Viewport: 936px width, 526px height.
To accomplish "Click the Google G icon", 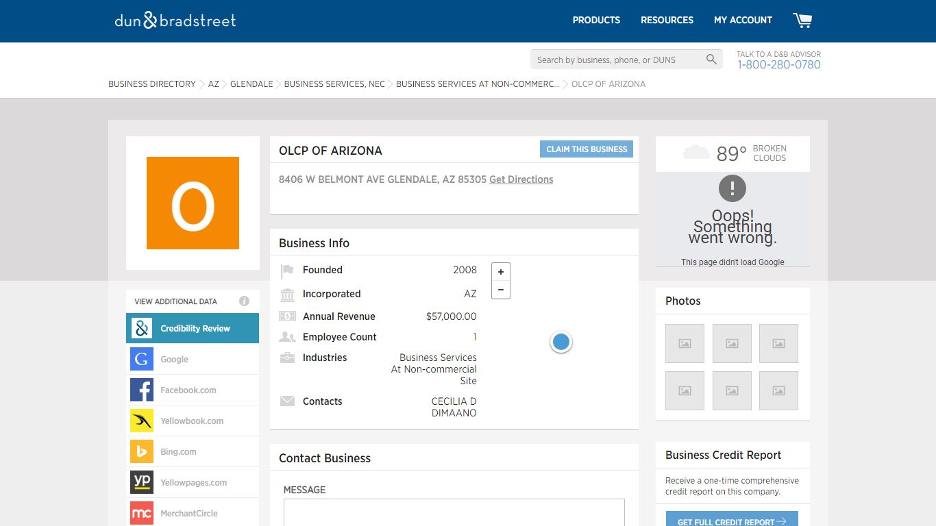I will click(142, 359).
